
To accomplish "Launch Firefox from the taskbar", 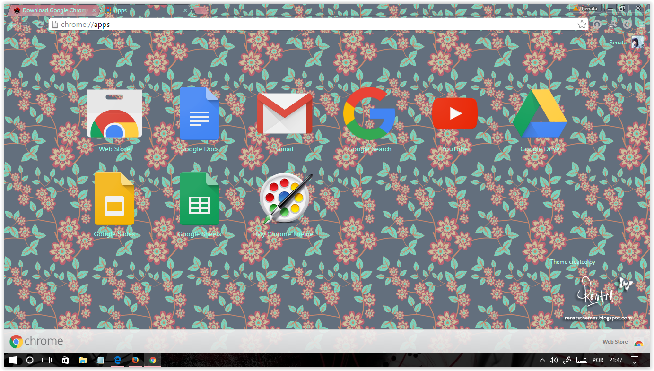I will coord(135,360).
